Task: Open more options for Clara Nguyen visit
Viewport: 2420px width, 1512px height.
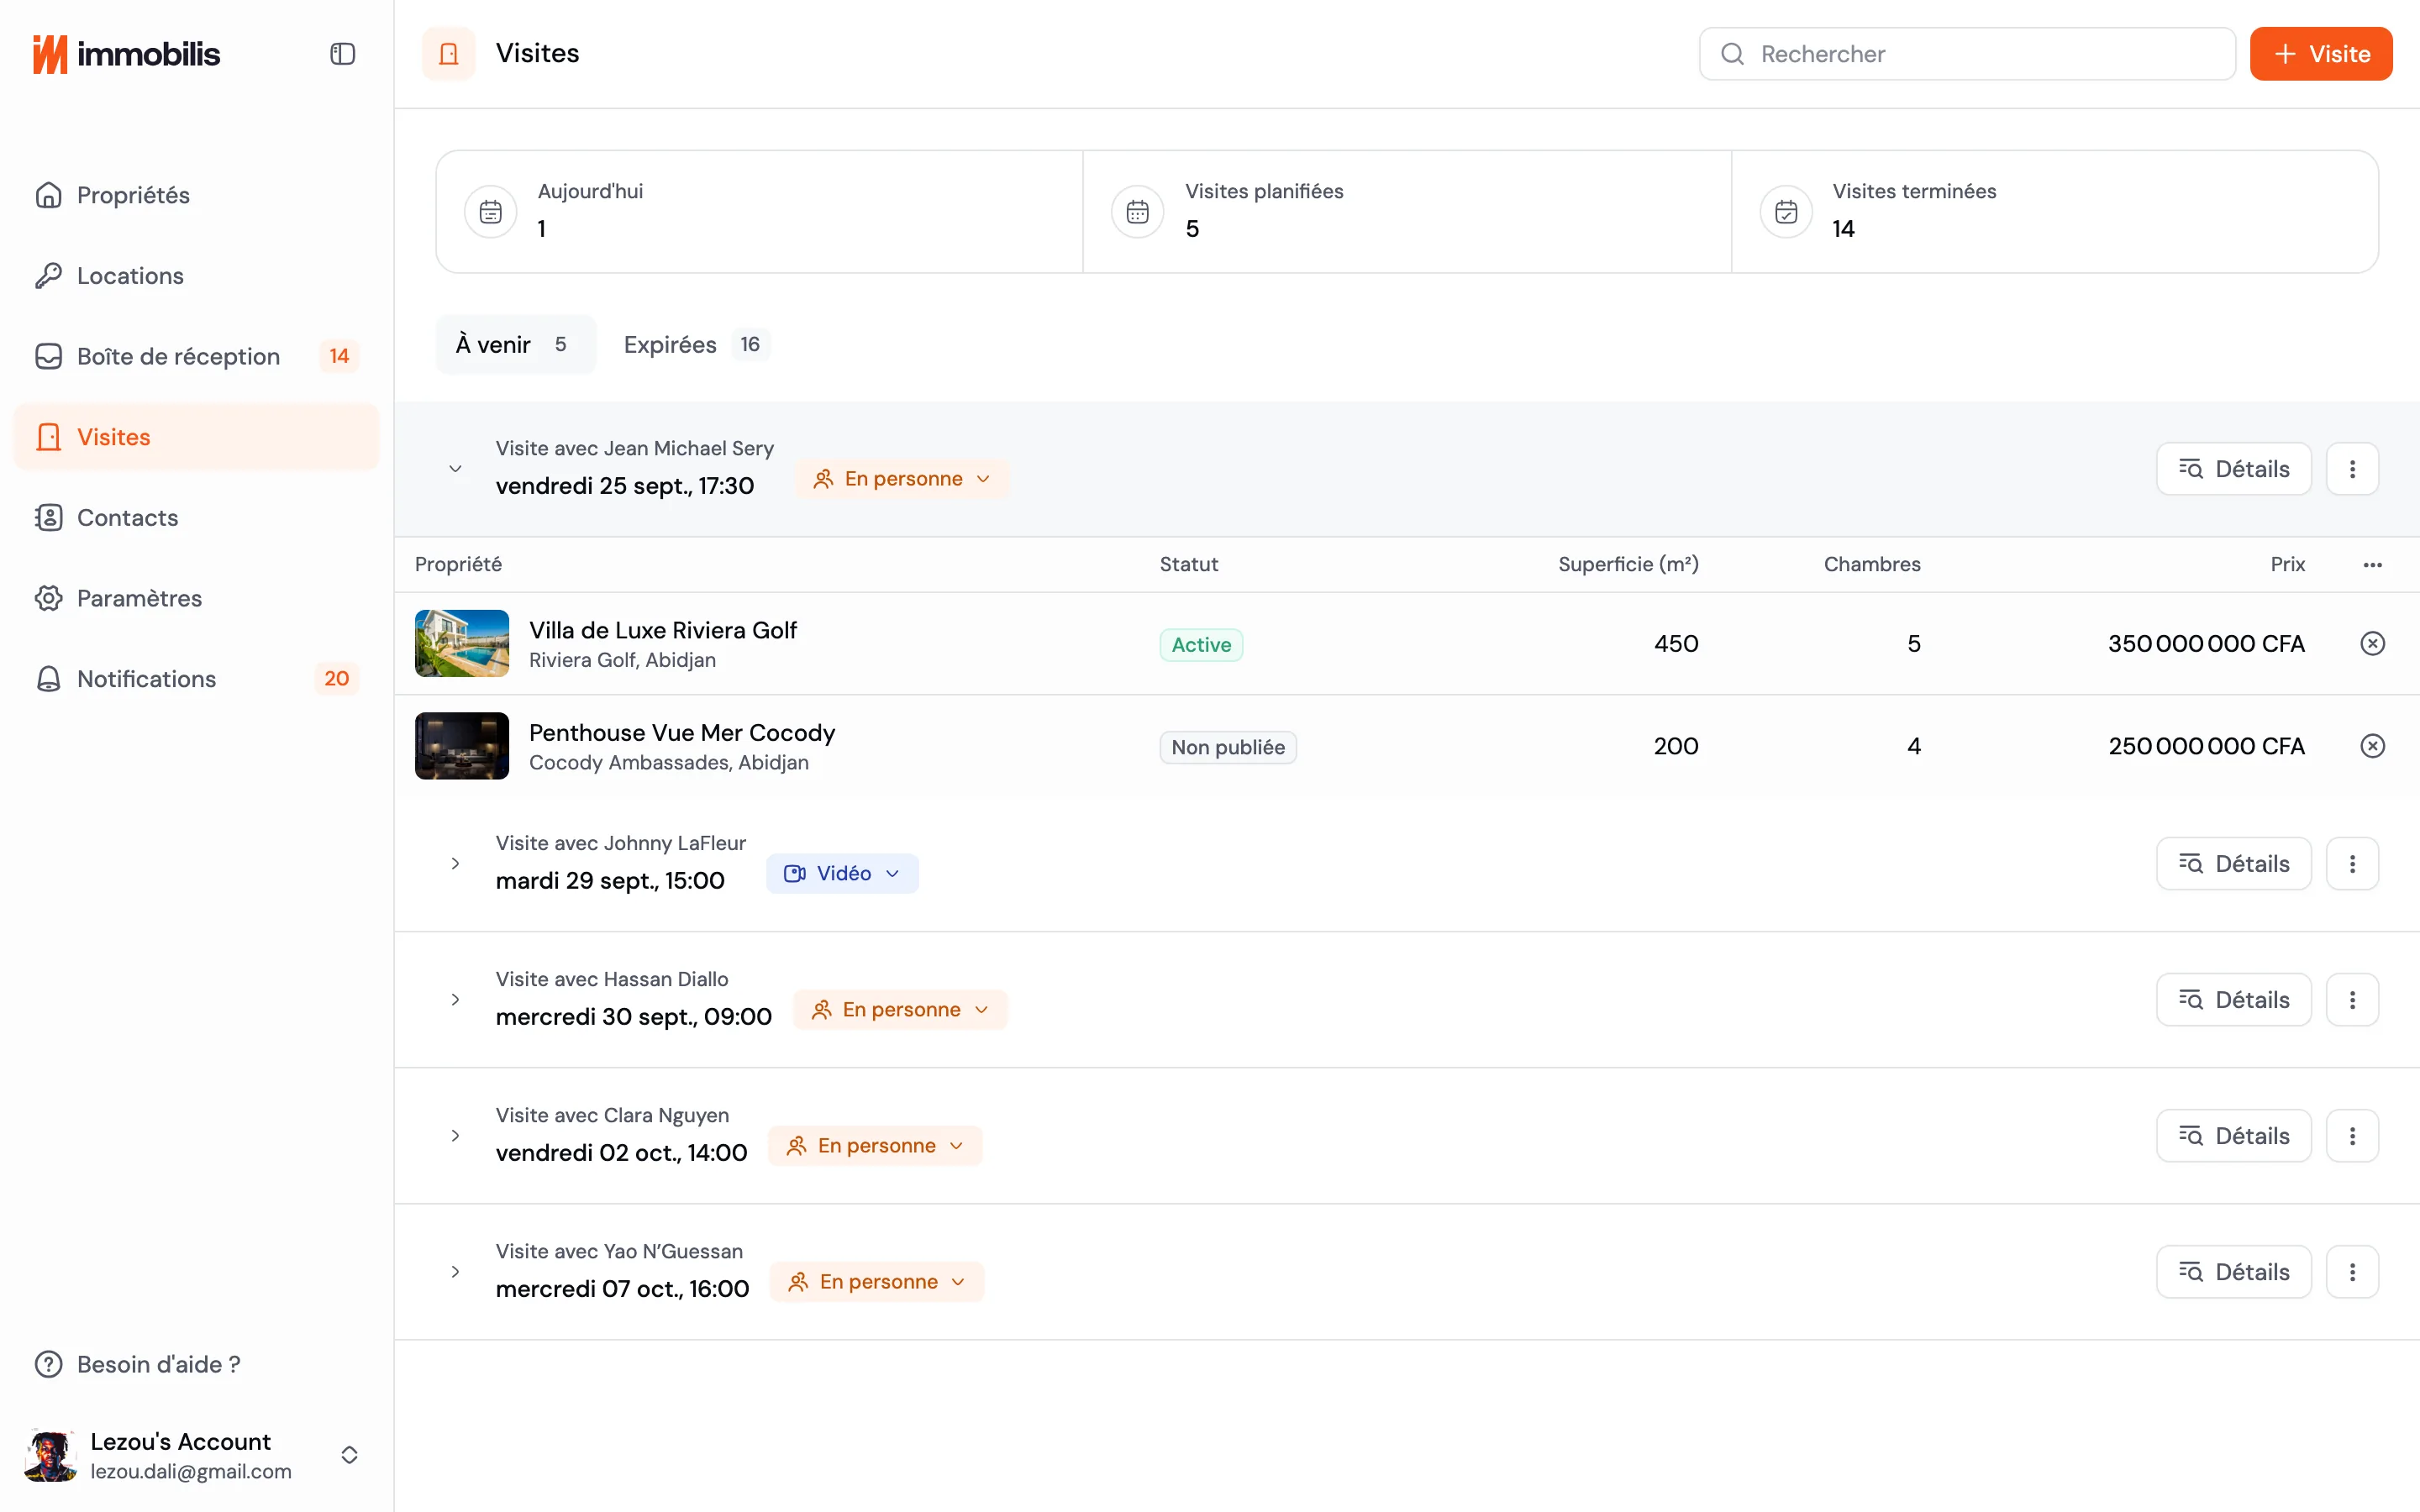Action: [2352, 1135]
